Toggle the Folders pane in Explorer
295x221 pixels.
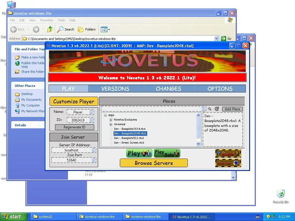pyautogui.click(x=87, y=29)
